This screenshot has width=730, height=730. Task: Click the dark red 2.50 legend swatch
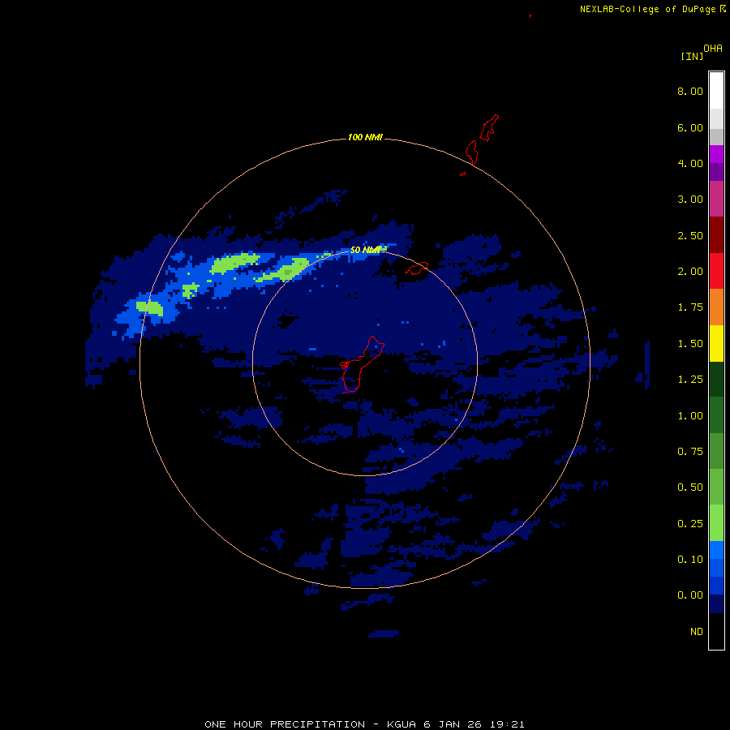716,235
